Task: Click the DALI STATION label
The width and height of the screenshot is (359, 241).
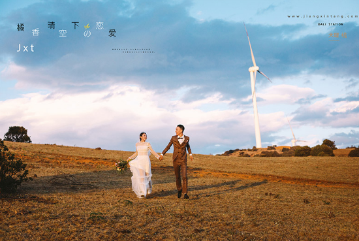Action: click(x=330, y=24)
